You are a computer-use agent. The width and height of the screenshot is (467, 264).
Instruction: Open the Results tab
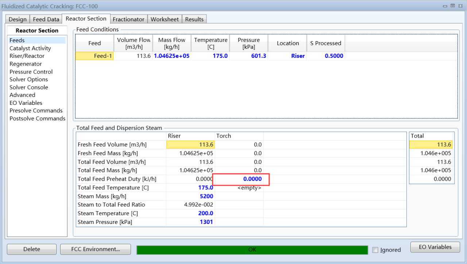(x=194, y=19)
